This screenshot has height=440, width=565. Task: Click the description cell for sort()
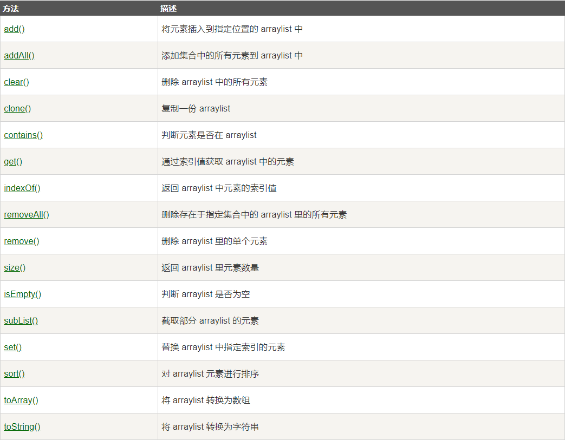coord(361,374)
